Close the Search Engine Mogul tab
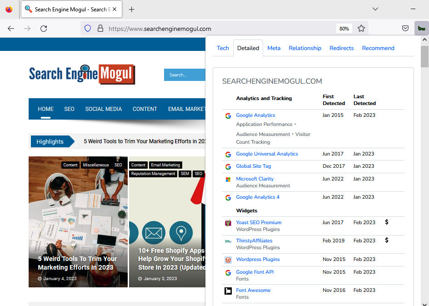Screen dimensions: 429x306 click(x=115, y=9)
